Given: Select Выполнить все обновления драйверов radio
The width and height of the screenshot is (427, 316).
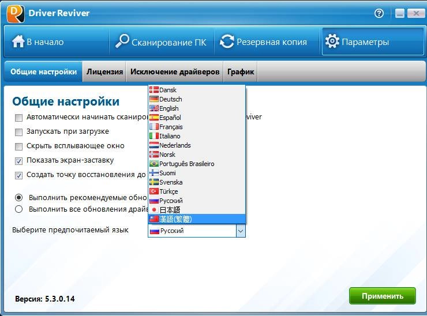Looking at the screenshot, I should click(18, 209).
